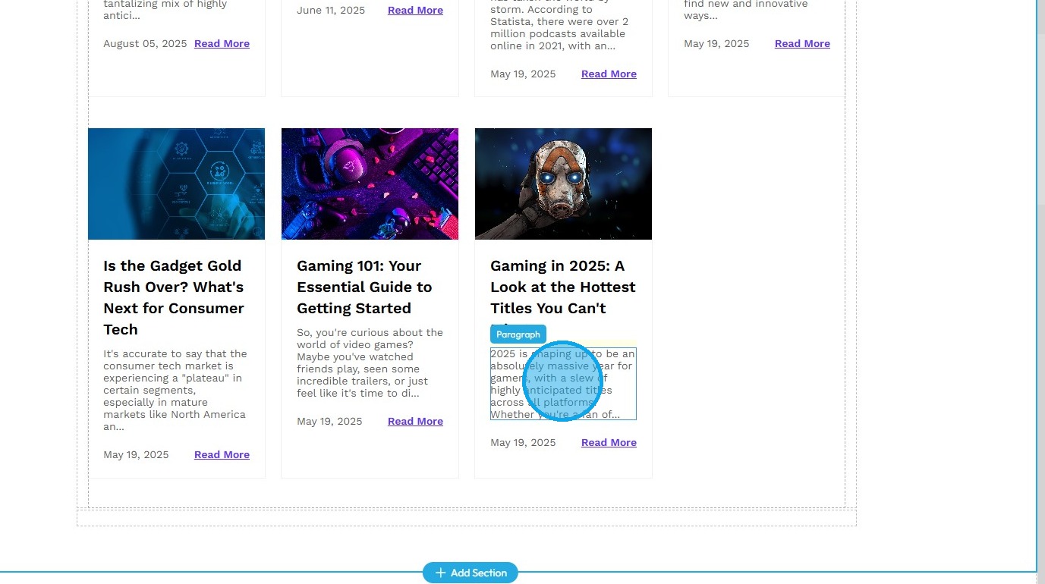Click 'May 19, 2025' under Gadget Gold Rush
This screenshot has width=1045, height=584.
click(136, 455)
